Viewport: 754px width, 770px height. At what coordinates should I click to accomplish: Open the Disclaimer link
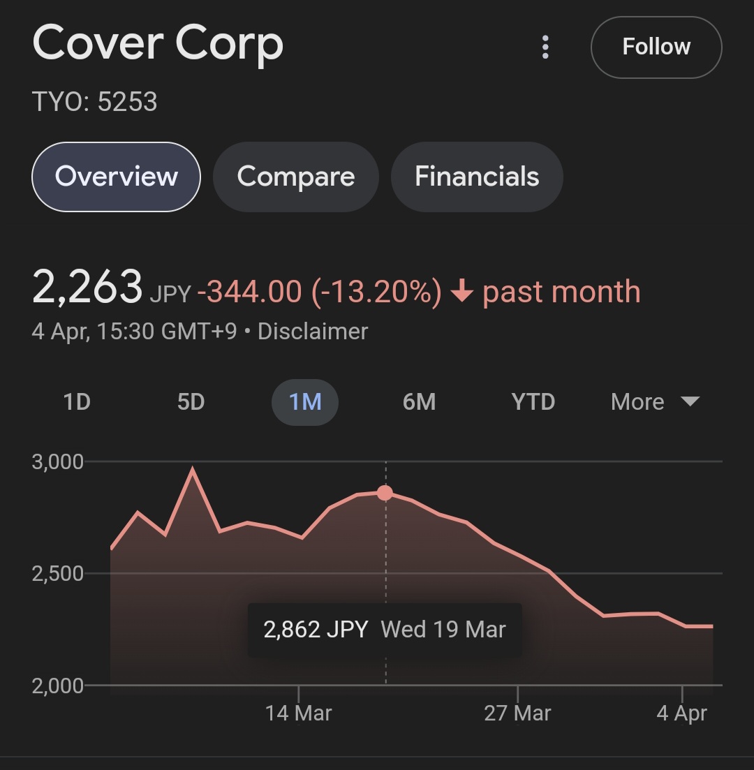[x=313, y=332]
